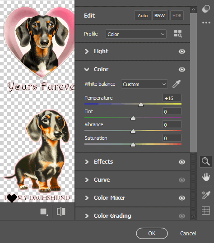Open the three-dots more options menu
This screenshot has height=243, width=214.
[x=206, y=23]
